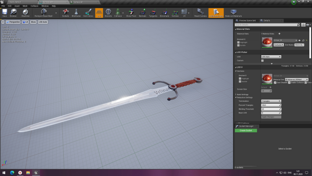312x176 pixels.
Task: Click Percent Triangles value field
Action: click(x=271, y=105)
